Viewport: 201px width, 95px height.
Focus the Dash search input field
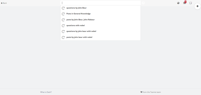pyautogui.click(x=100, y=3)
